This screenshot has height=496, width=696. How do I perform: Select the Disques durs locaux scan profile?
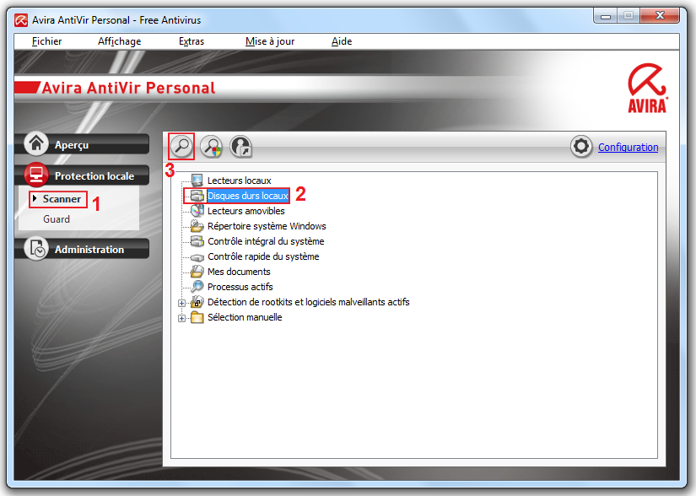tap(246, 195)
